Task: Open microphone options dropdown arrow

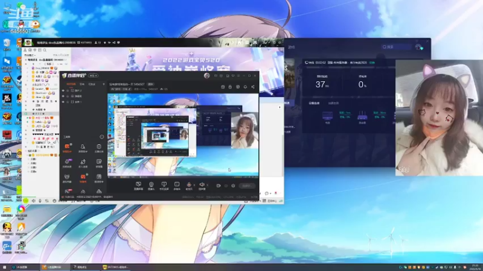Action: pos(194,185)
